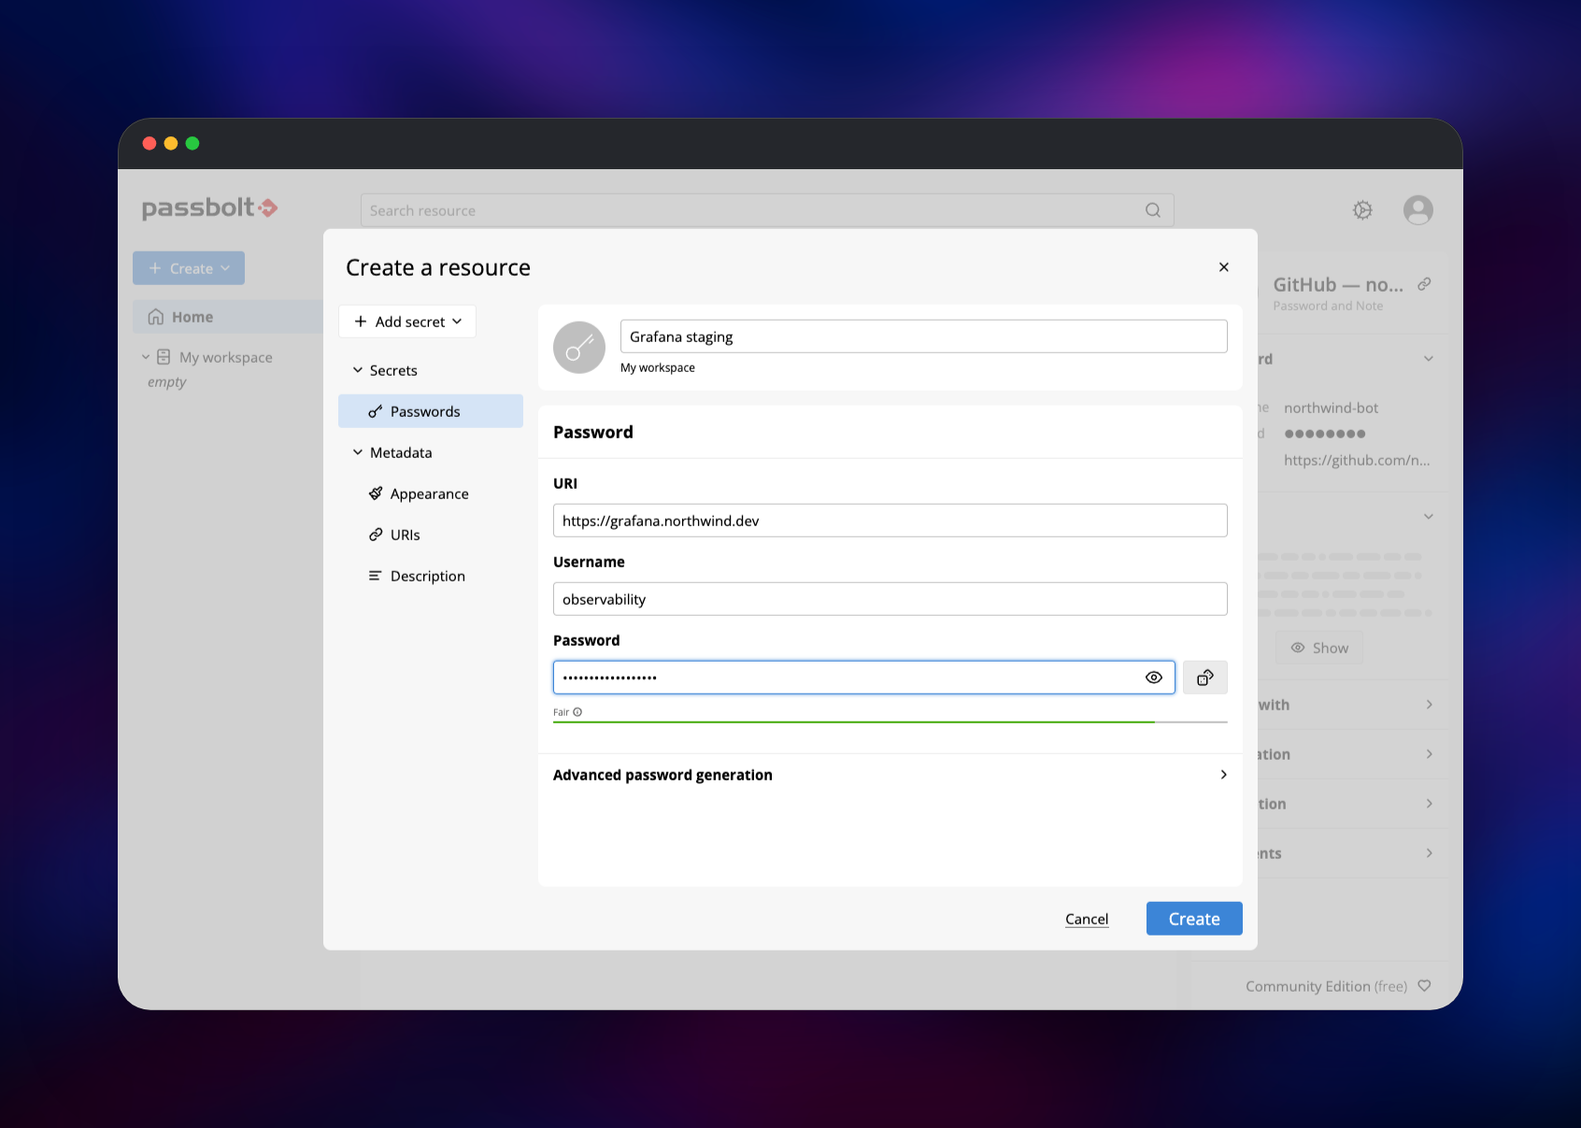The height and width of the screenshot is (1128, 1581).
Task: Open the user profile avatar
Action: pos(1417,210)
